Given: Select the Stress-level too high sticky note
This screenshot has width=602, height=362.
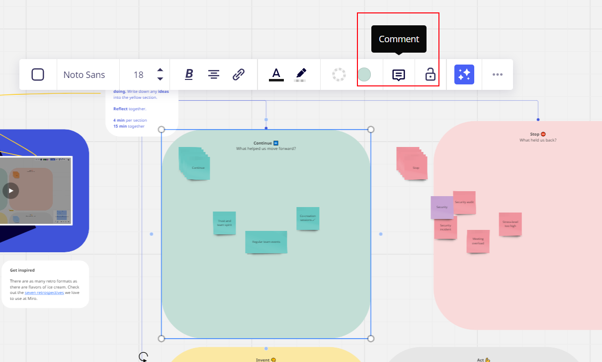Looking at the screenshot, I should [x=510, y=224].
